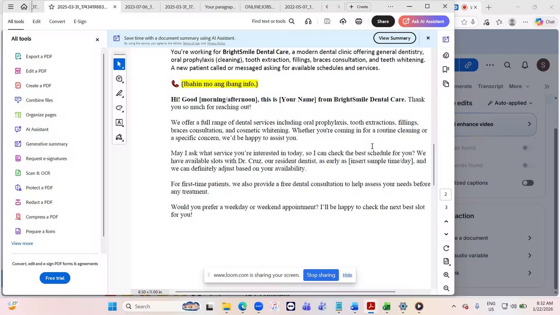The width and height of the screenshot is (560, 315).
Task: Open the comments panel in right rail
Action: tap(446, 55)
